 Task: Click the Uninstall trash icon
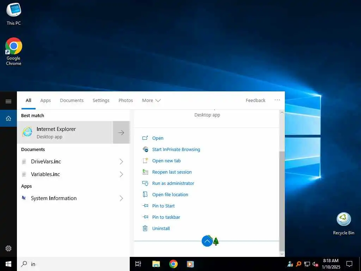145,228
